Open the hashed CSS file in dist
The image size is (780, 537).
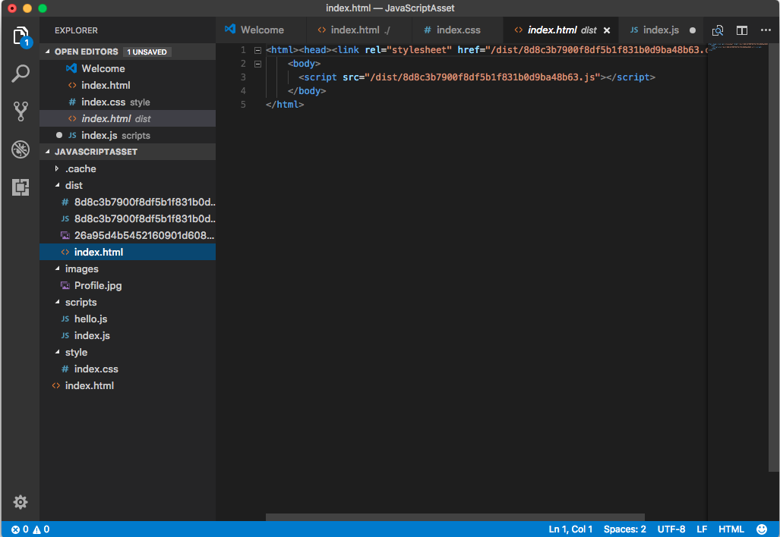(128, 203)
